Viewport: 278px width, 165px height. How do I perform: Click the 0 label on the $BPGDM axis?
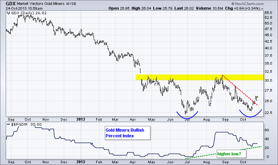pyautogui.click(x=268, y=156)
